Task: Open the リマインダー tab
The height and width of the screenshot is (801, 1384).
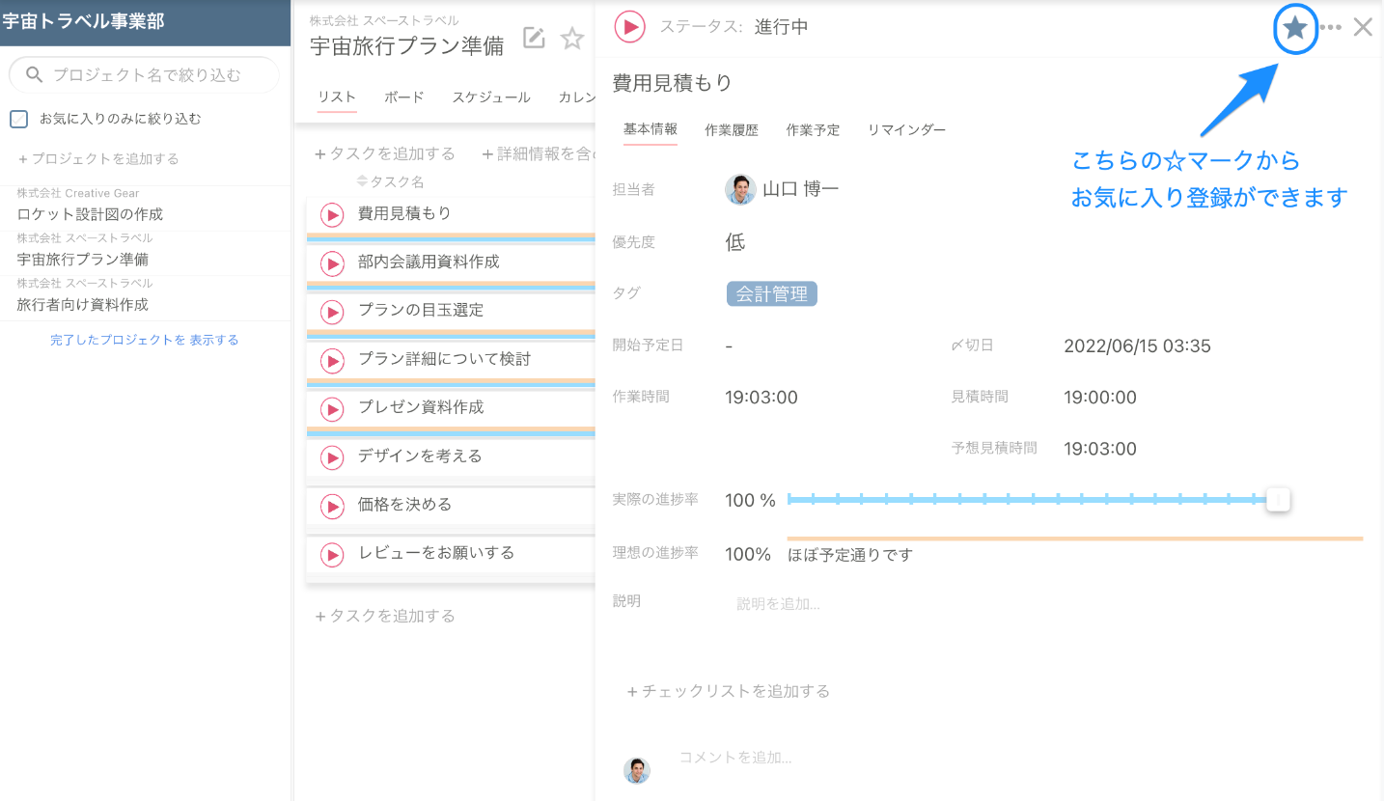Action: coord(905,129)
